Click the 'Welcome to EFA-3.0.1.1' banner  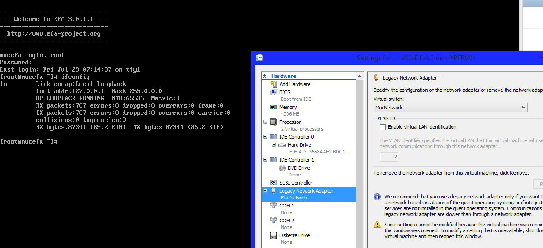coord(54,19)
